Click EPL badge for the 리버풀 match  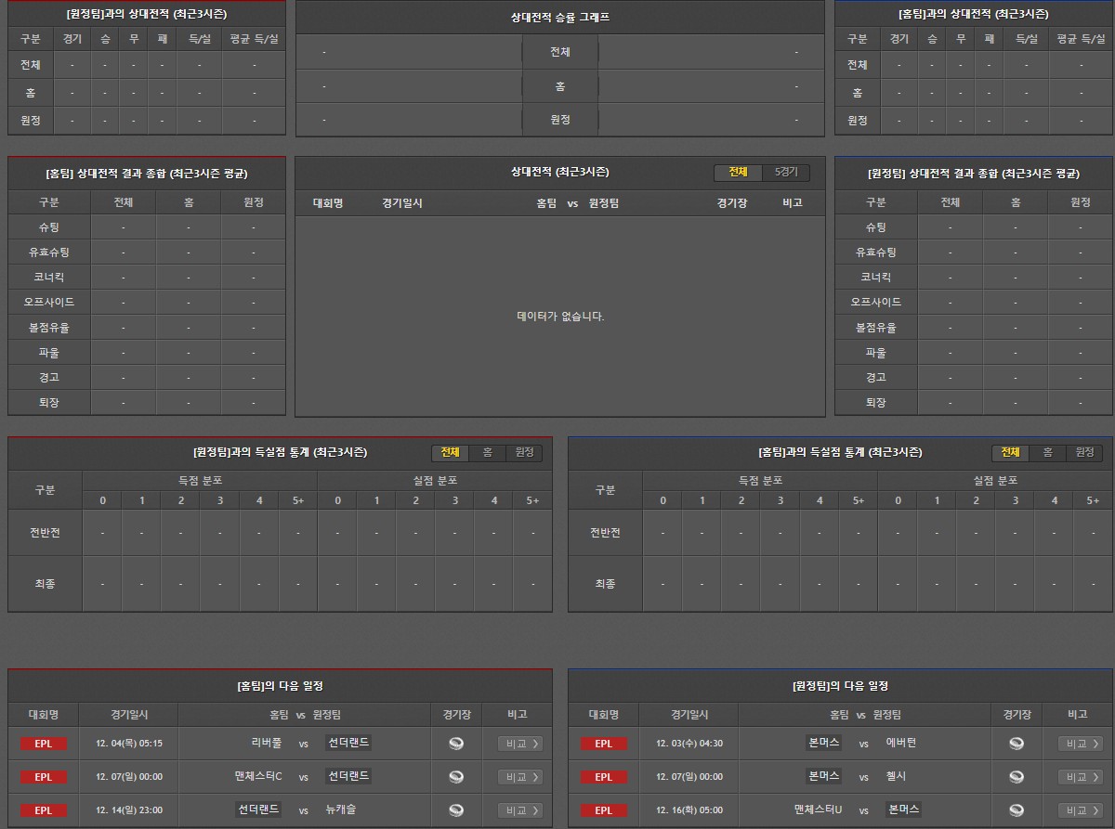44,744
